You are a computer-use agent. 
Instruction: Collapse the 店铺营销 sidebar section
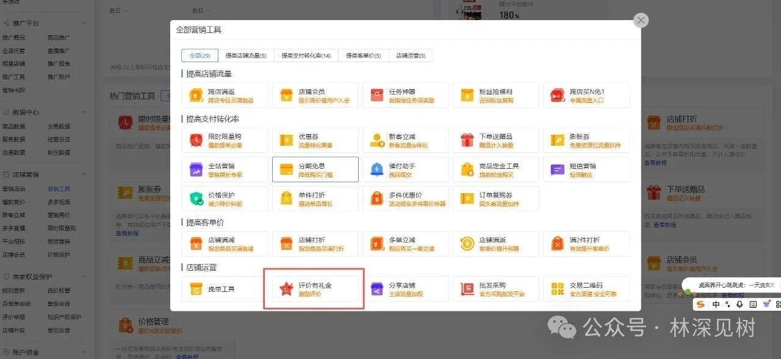pyautogui.click(x=26, y=174)
